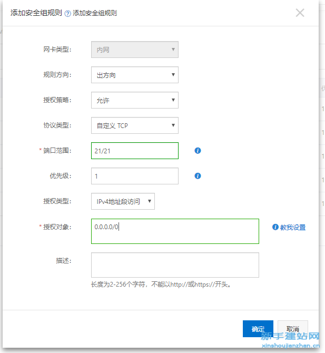This screenshot has width=325, height=353.
Task: Open the 规则方向 dropdown showing 出方向
Action: (135, 75)
